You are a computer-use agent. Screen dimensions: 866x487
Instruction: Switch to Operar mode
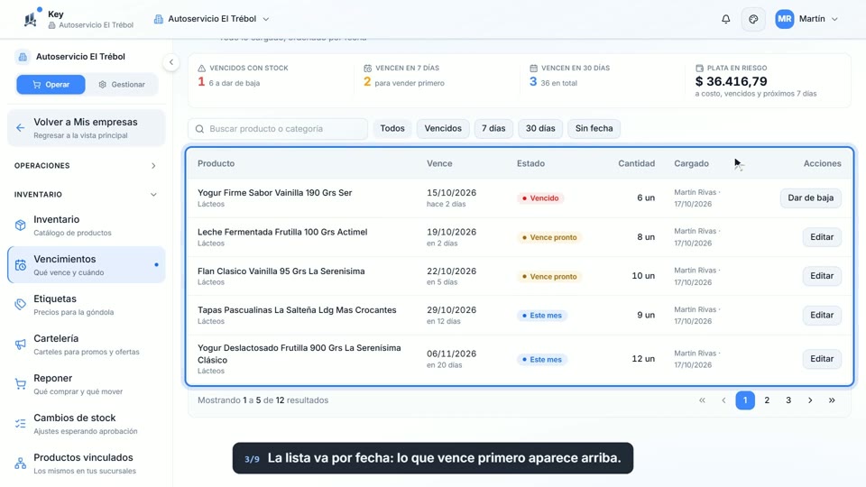click(x=51, y=85)
